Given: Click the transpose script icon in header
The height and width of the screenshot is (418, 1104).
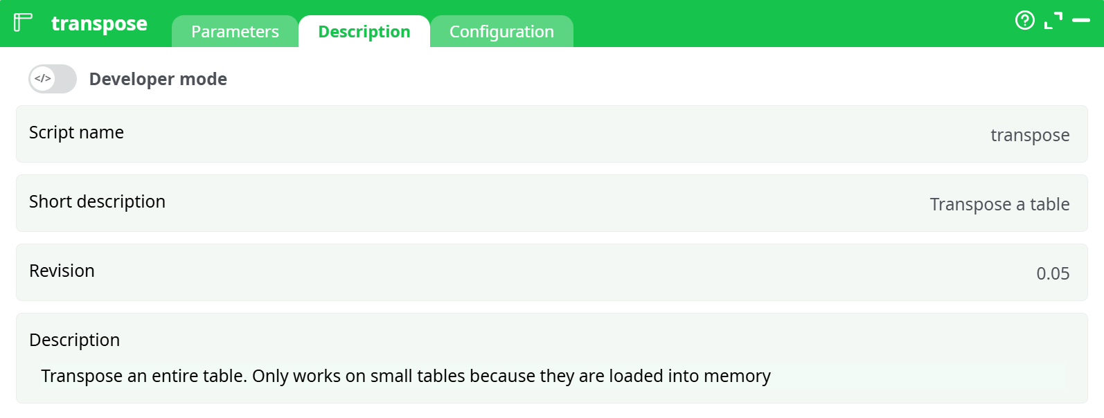Looking at the screenshot, I should (23, 22).
